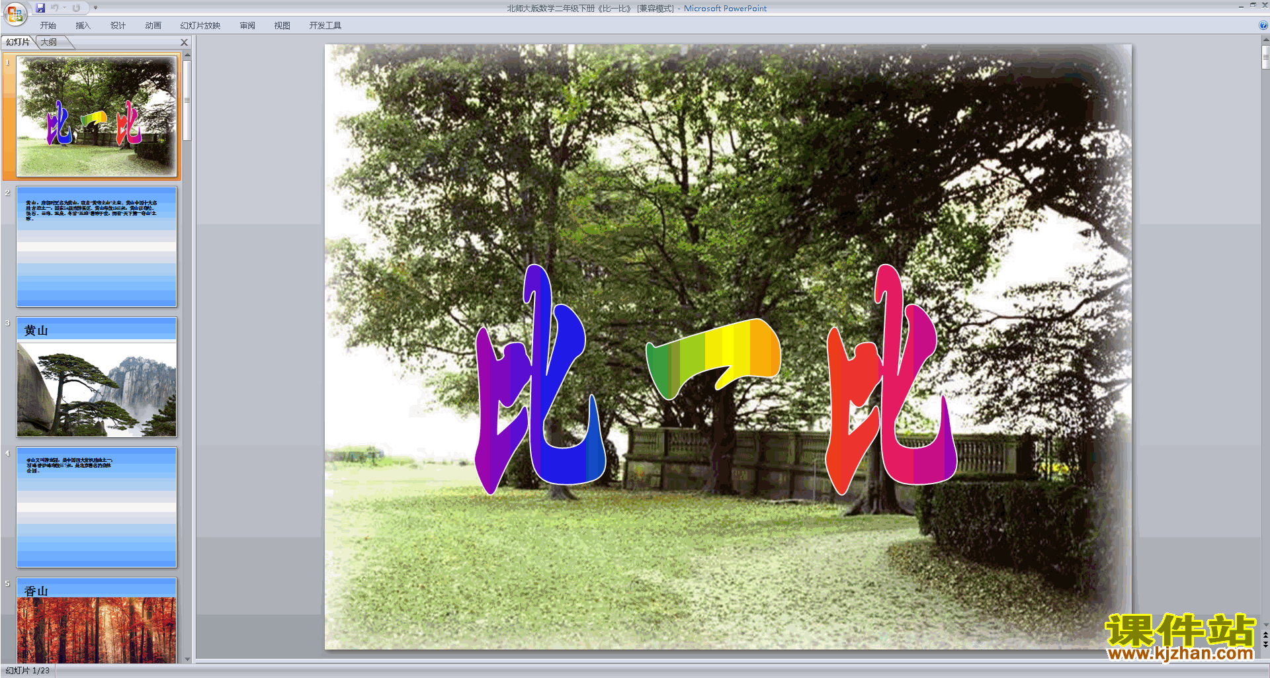Select slide 5 thumbnail titled 香山
1270x678 pixels.
click(97, 620)
